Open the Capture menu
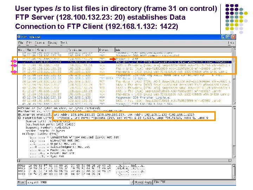253x190 pixels. point(39,43)
